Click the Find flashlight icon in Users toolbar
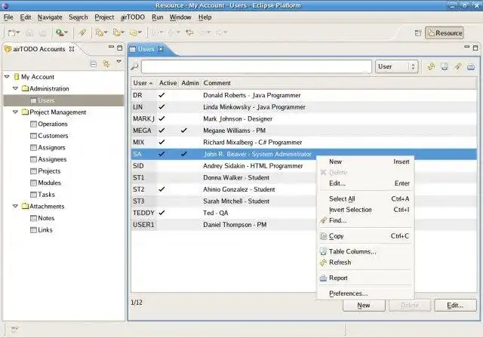Viewport: 483px width, 338px height. 458,66
